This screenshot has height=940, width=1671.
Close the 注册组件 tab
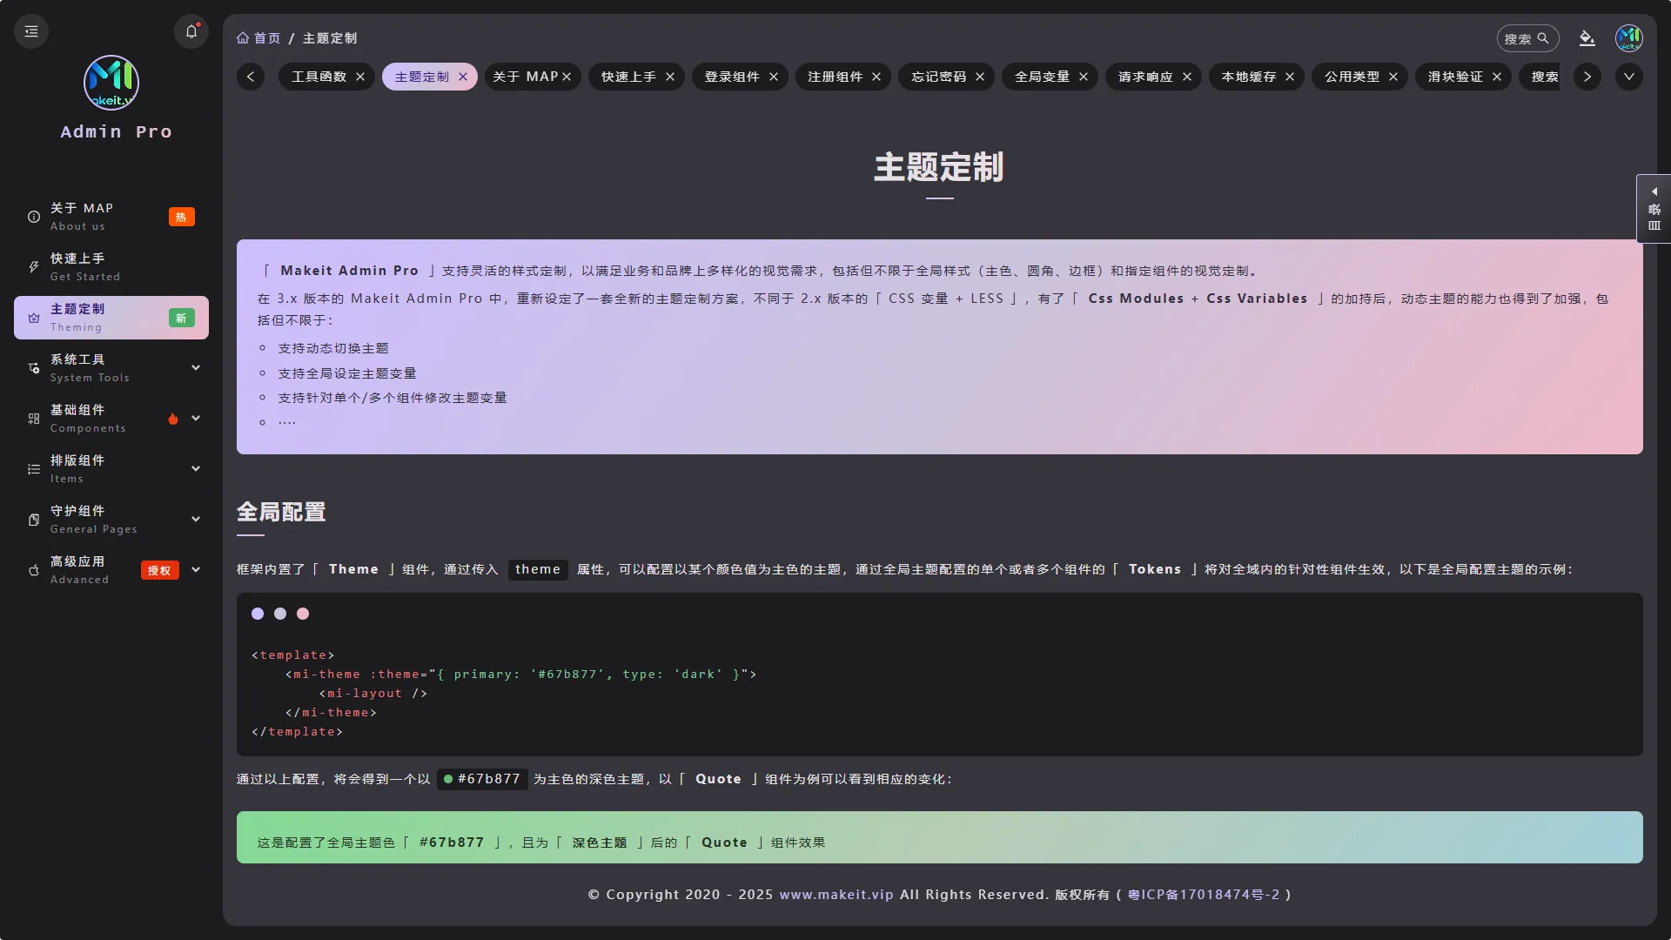click(876, 77)
